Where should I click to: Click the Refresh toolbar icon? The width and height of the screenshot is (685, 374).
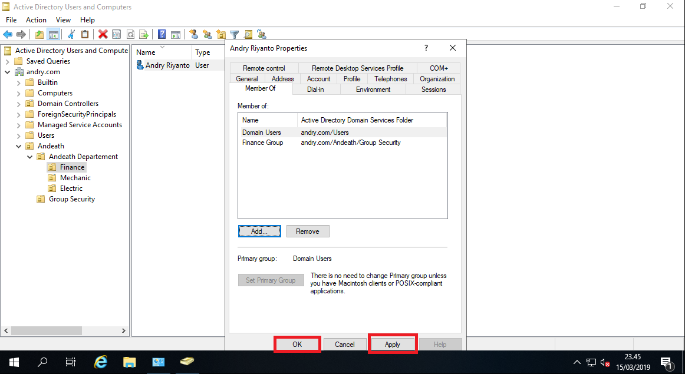coord(130,35)
